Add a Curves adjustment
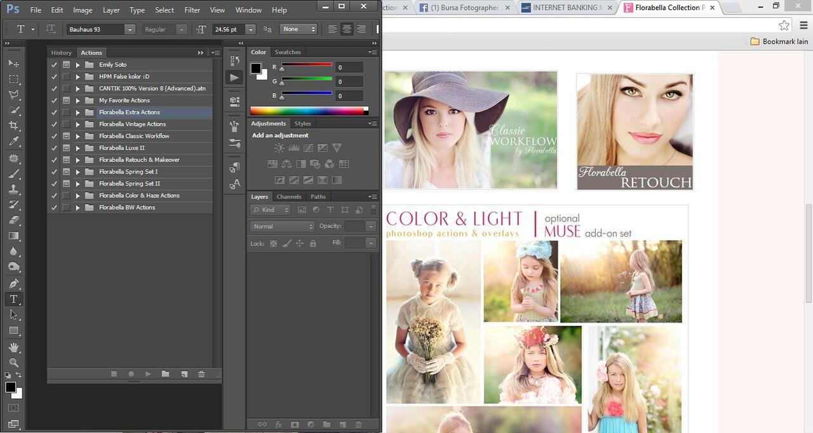Screen dimensions: 813x433 308,148
